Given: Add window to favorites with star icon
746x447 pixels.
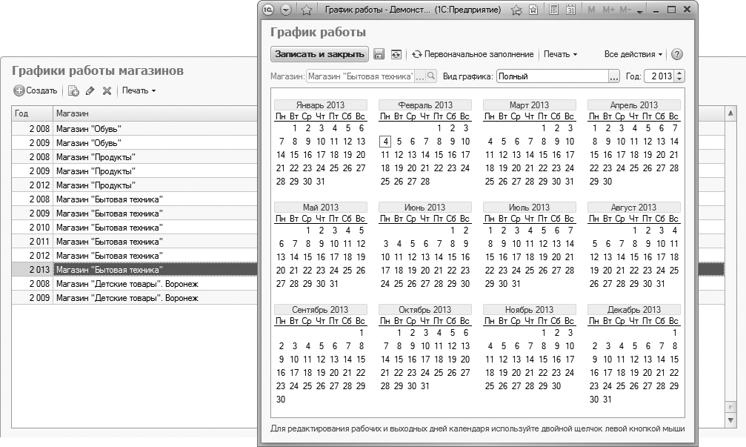Looking at the screenshot, I should (x=307, y=10).
